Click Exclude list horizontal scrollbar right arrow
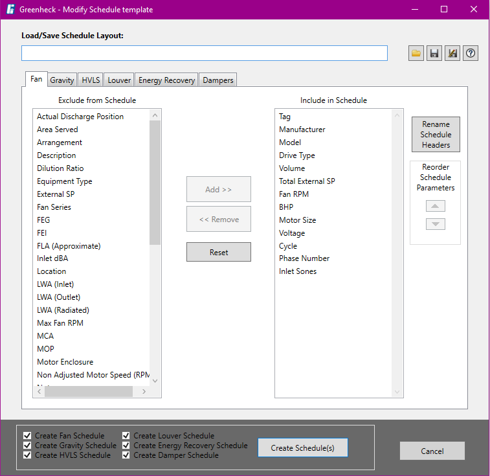490x476 pixels. click(x=144, y=391)
